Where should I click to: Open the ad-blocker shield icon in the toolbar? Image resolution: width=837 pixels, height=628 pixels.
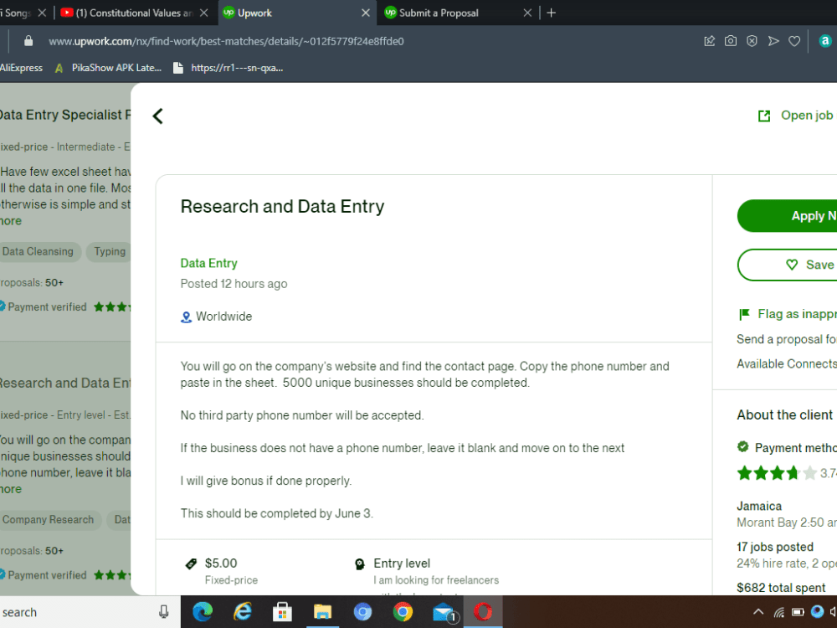pos(752,40)
